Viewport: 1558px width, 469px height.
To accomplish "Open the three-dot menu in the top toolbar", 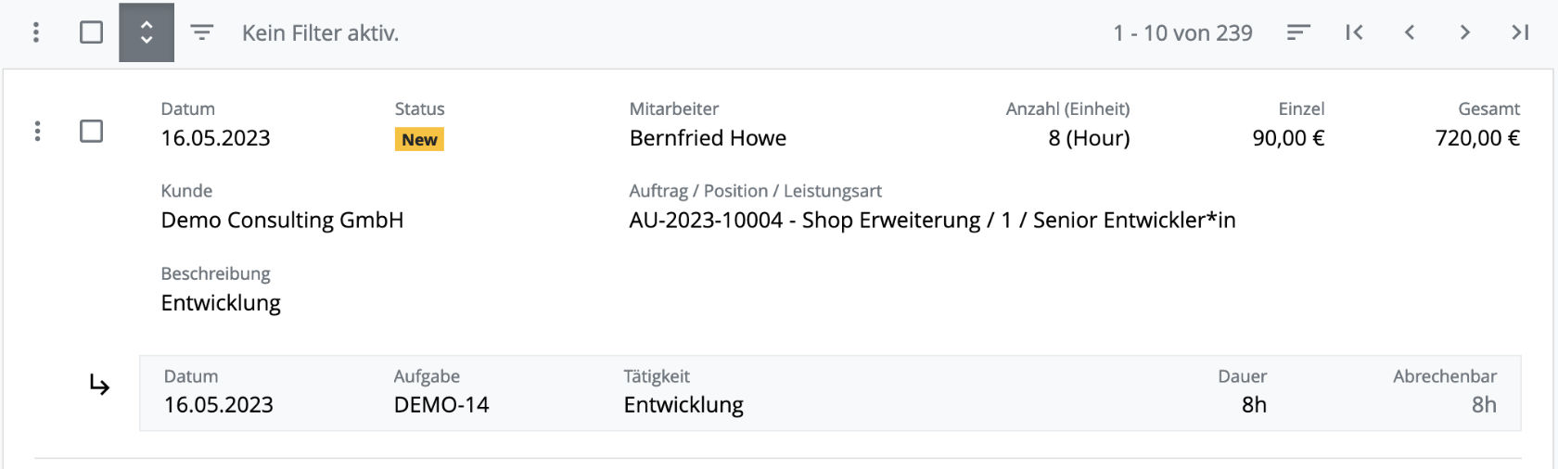I will click(x=36, y=32).
